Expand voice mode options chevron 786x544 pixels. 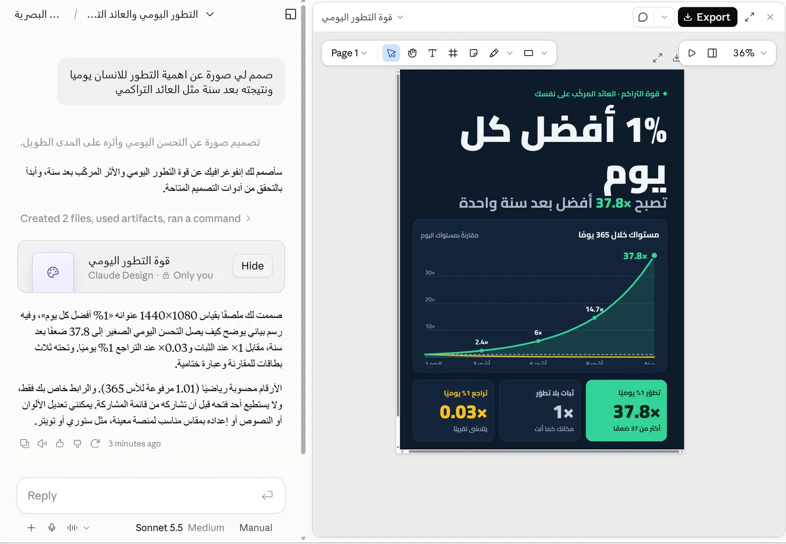tap(86, 528)
